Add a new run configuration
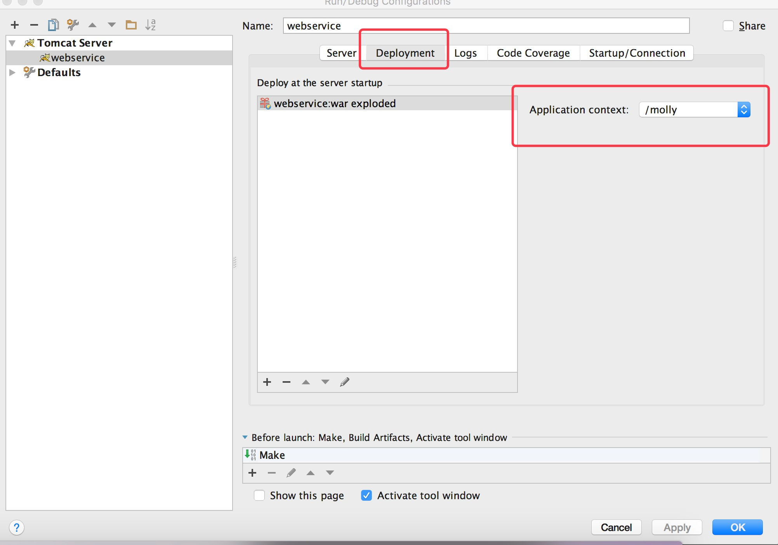This screenshot has width=778, height=545. coord(15,25)
